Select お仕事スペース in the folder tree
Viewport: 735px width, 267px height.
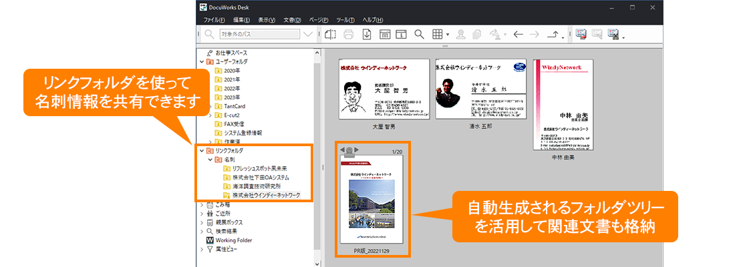[232, 53]
